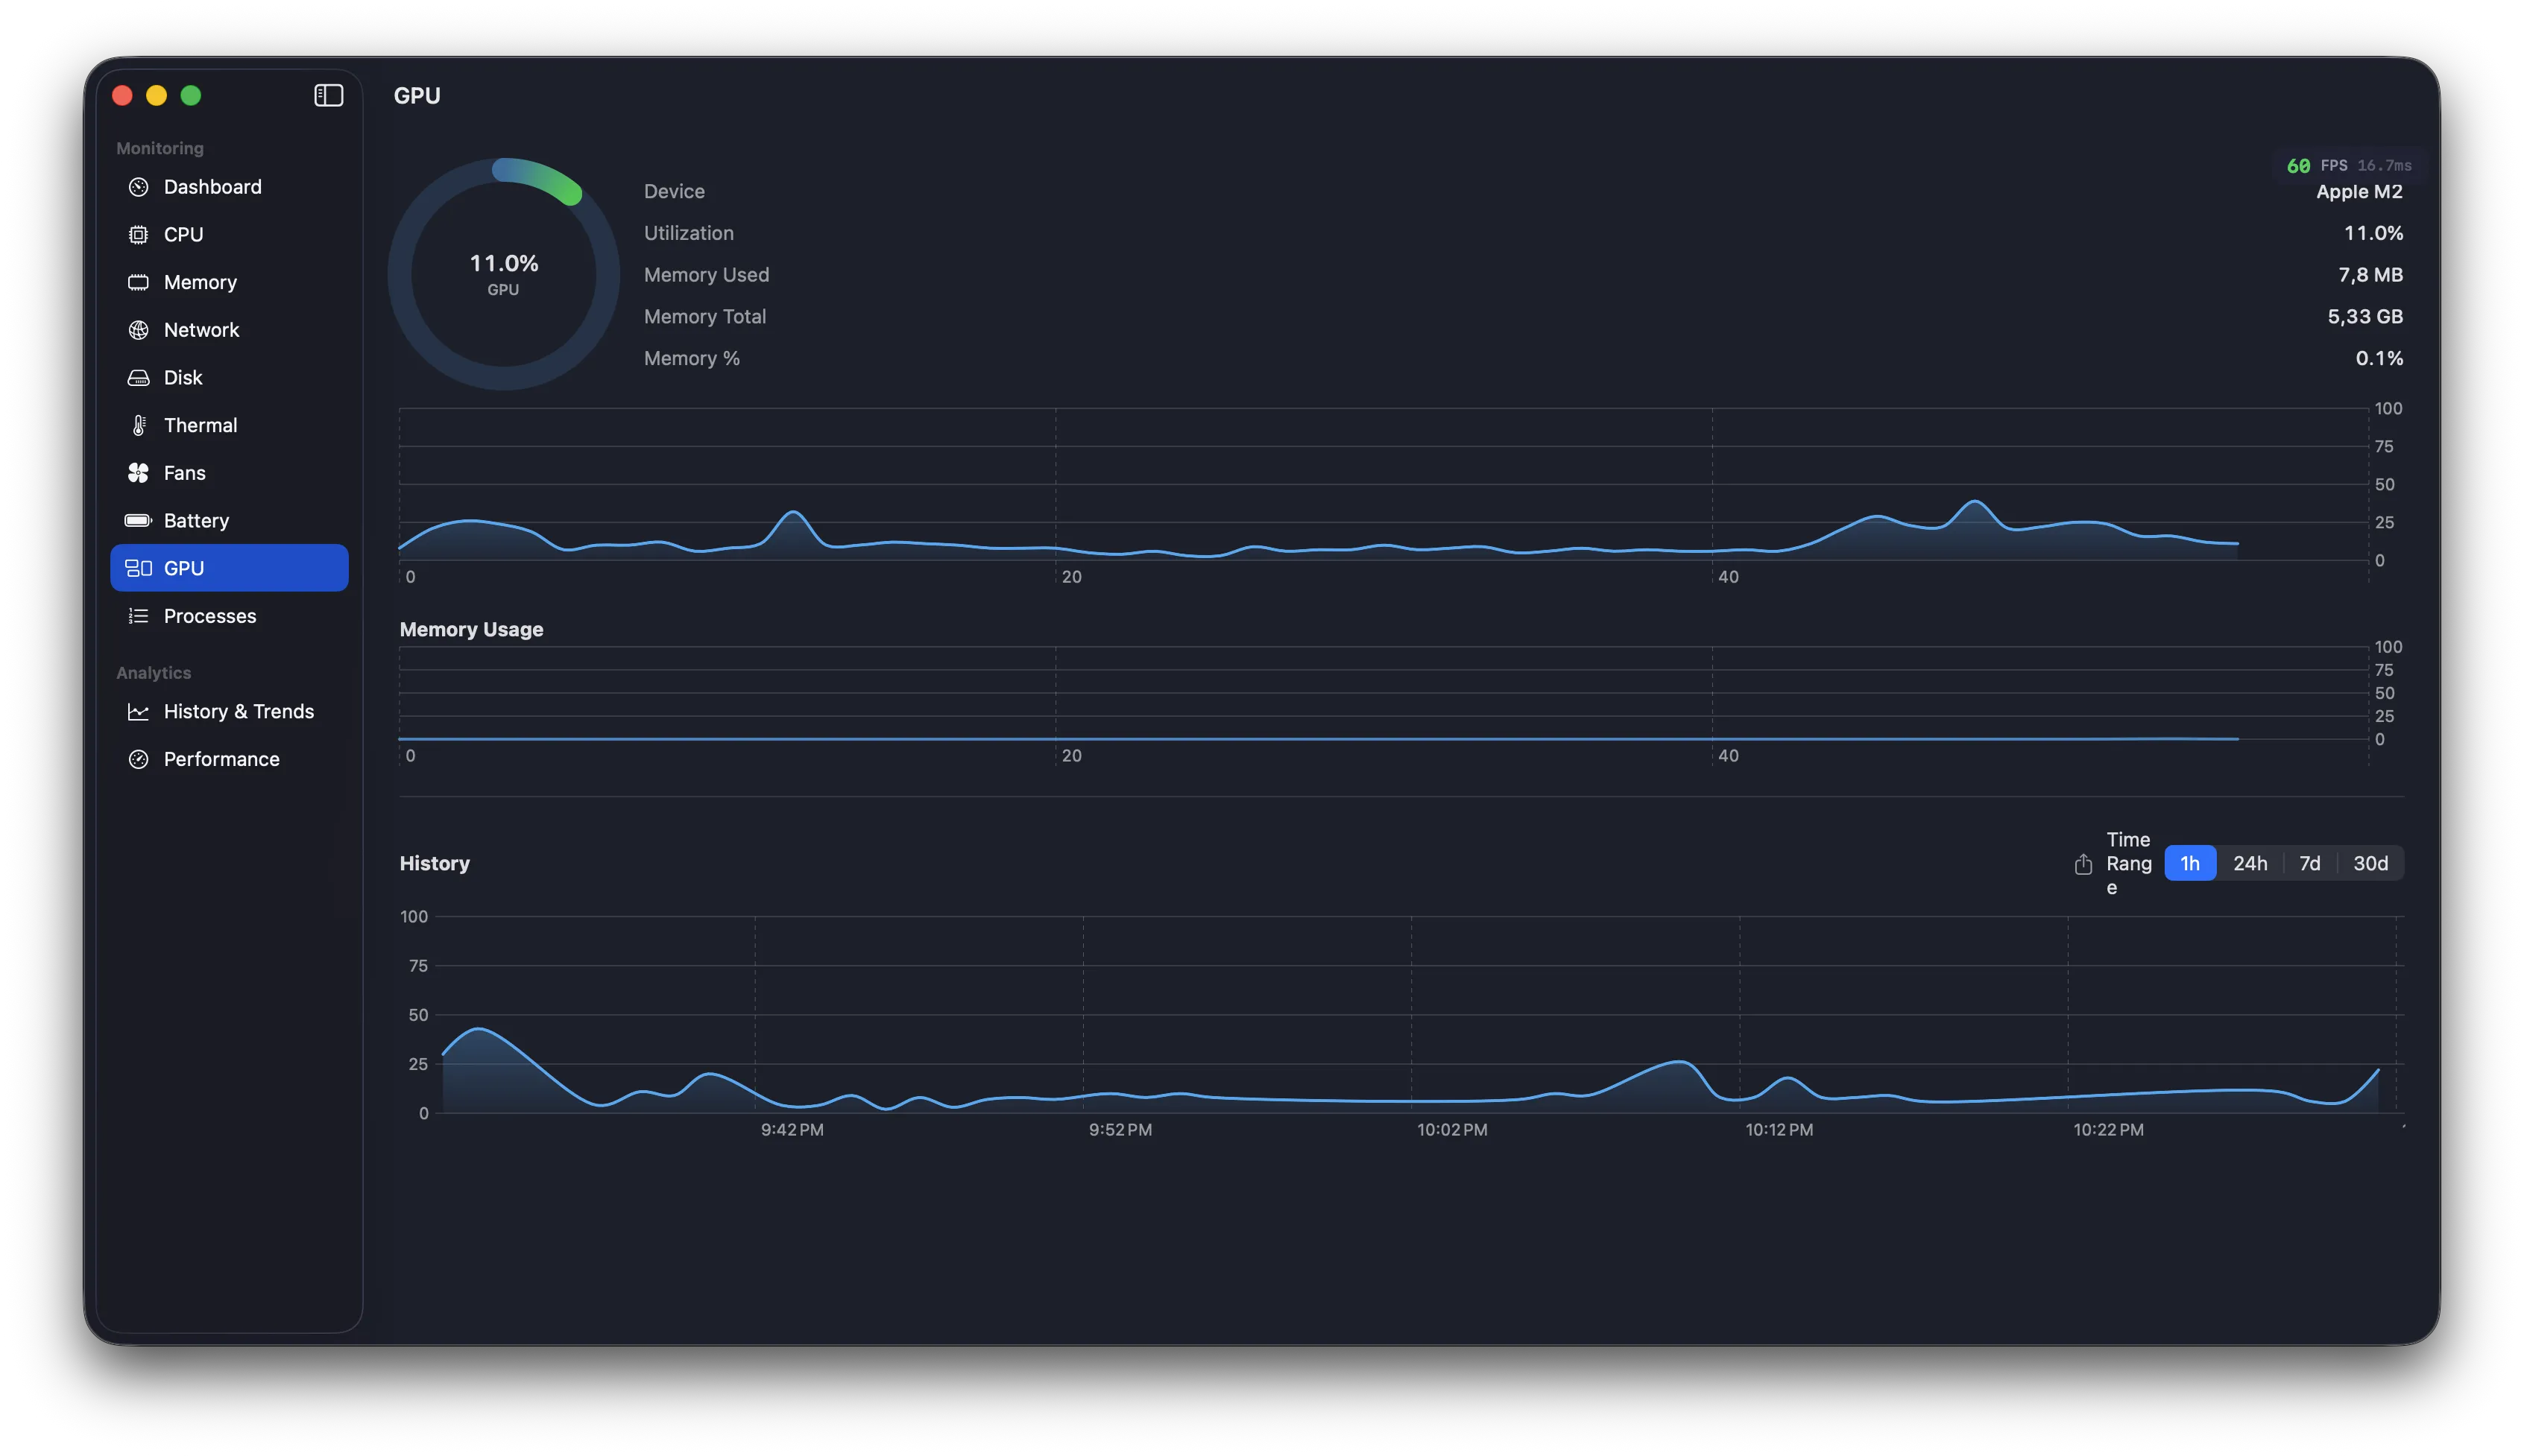Viewport: 2524px width, 1456px height.
Task: Click the green 60 FPS badge
Action: (2301, 166)
